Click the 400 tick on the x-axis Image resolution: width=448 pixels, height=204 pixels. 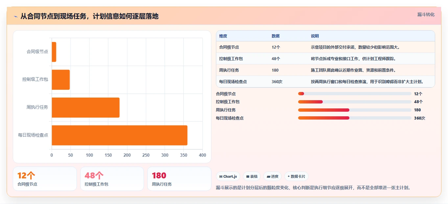click(x=202, y=155)
